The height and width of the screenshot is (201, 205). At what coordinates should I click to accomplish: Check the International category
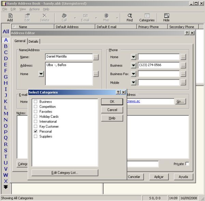point(36,121)
